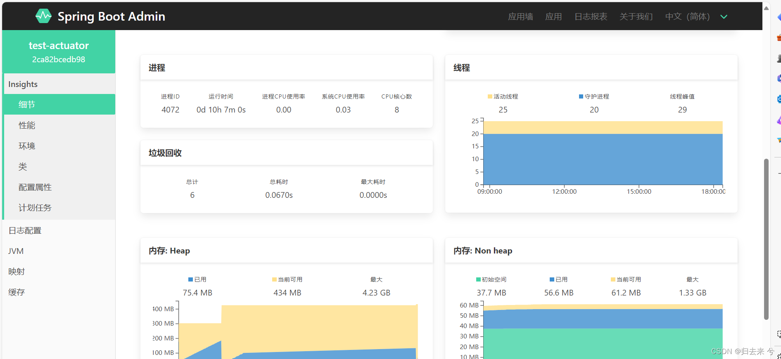Expand the 中文 (简体) language dropdown

coord(696,16)
